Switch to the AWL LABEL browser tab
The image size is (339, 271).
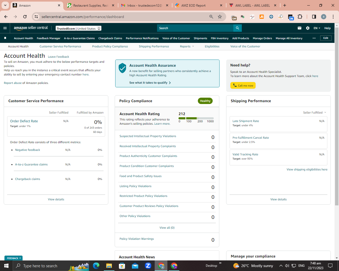click(x=253, y=5)
